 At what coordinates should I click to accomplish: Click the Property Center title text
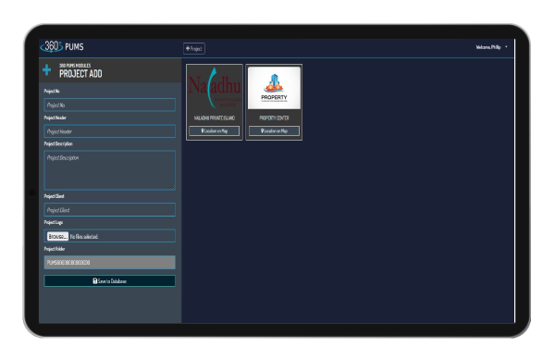[274, 118]
